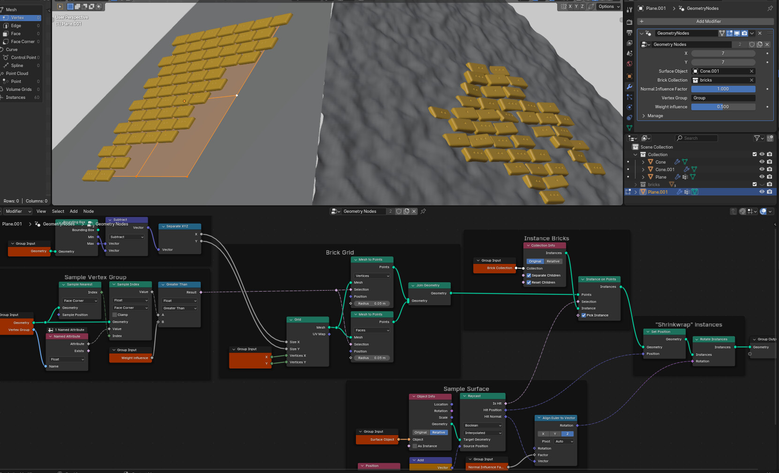Open the Physics properties tab
Image resolution: width=779 pixels, height=473 pixels.
(x=629, y=107)
